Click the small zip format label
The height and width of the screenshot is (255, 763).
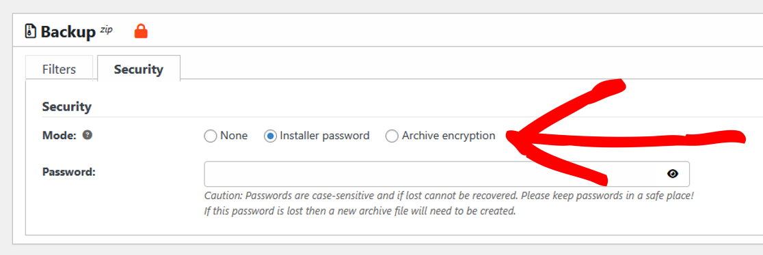pyautogui.click(x=106, y=29)
